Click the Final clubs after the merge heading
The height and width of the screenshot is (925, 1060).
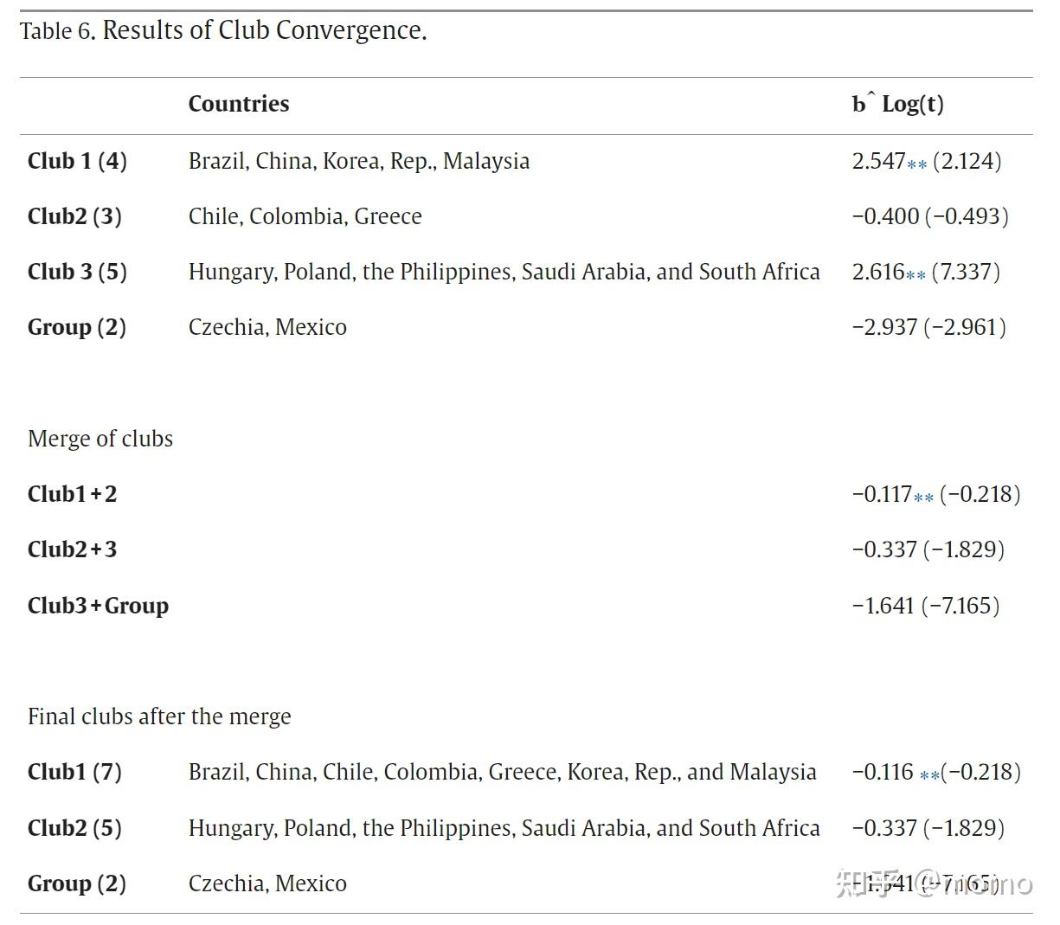pos(159,716)
